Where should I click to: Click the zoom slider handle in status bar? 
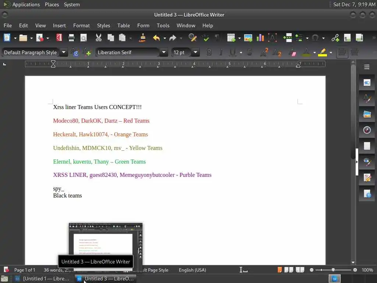333,270
